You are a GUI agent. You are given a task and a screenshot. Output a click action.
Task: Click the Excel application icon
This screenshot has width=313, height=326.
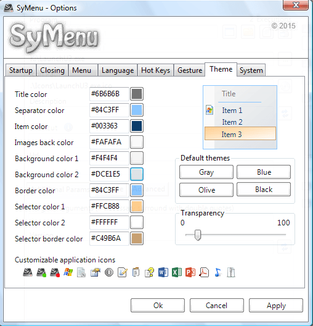coord(177,272)
